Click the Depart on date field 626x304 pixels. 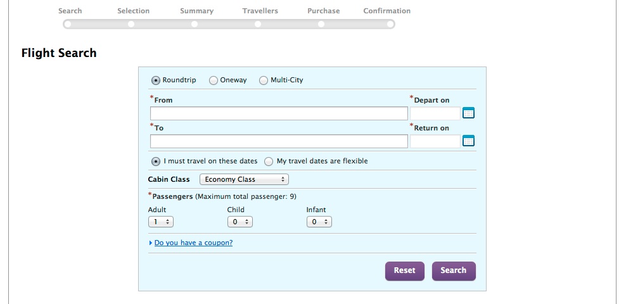(435, 113)
